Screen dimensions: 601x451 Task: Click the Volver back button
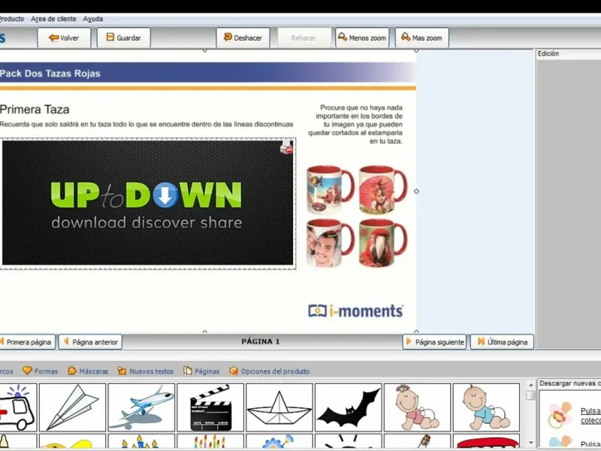click(x=64, y=38)
